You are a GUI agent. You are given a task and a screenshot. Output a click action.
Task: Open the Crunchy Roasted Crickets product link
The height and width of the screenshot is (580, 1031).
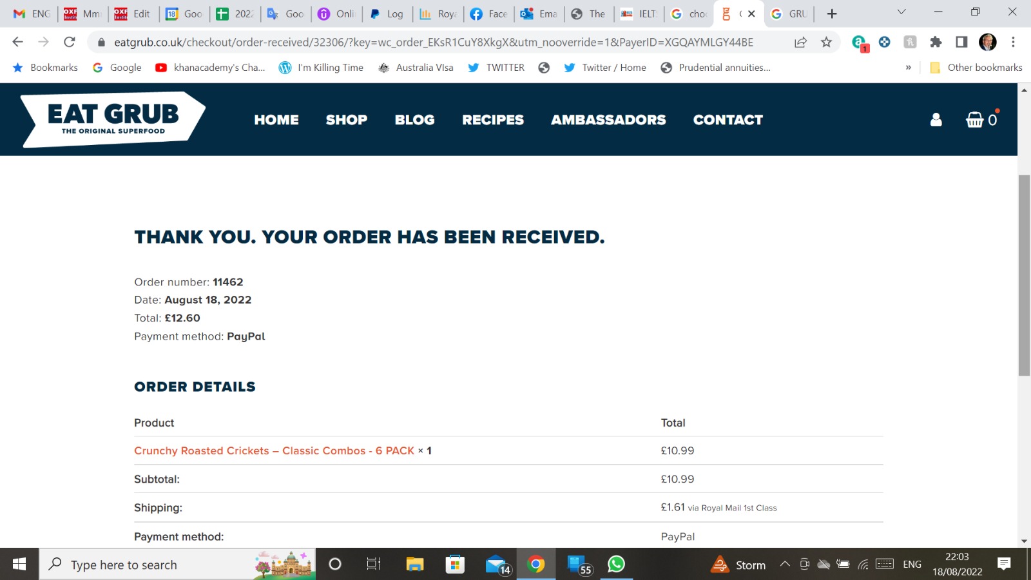275,450
